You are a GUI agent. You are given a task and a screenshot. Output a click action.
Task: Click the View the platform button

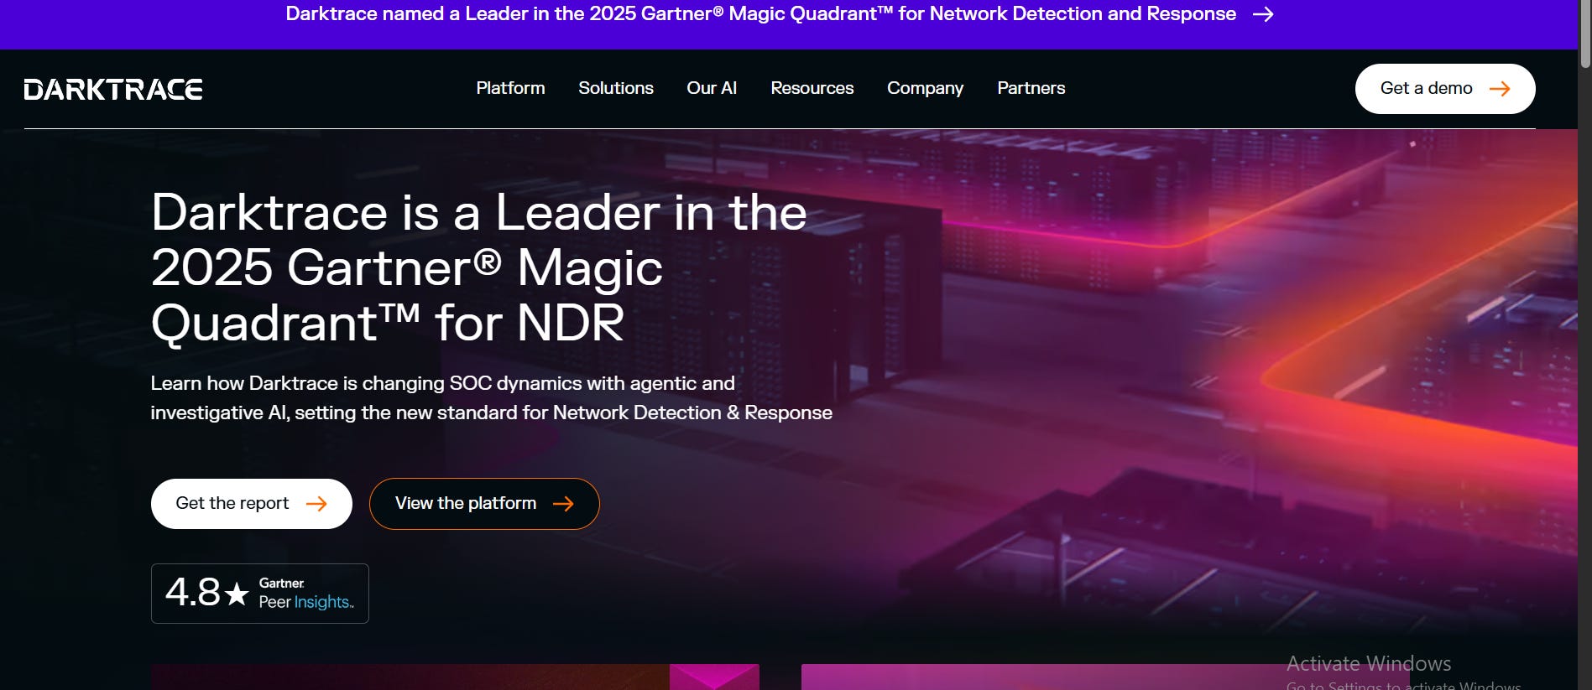(x=484, y=504)
